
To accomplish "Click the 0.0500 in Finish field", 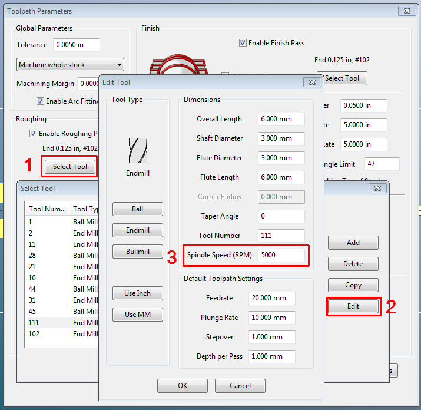I will [x=364, y=105].
